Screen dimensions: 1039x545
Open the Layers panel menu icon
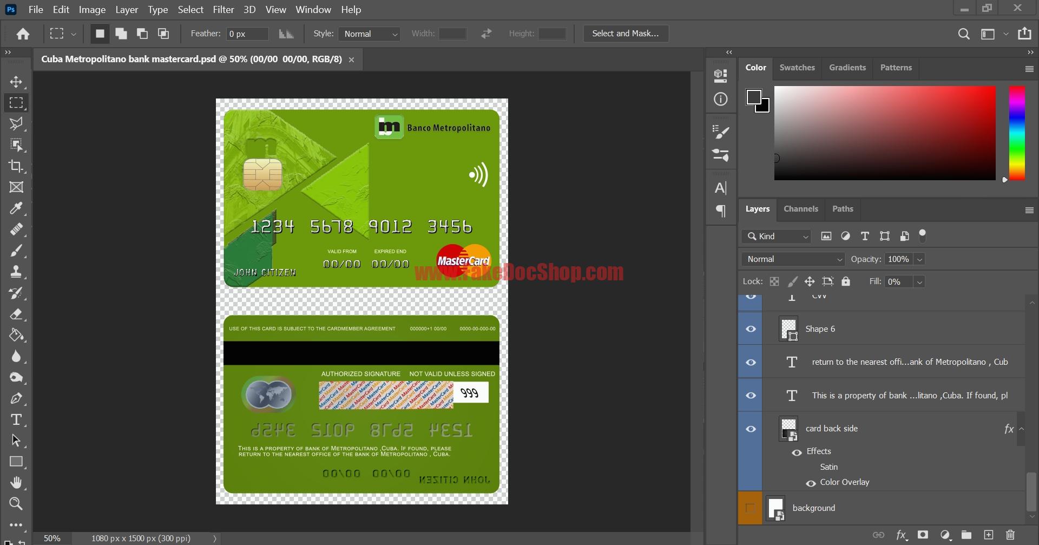(1029, 211)
